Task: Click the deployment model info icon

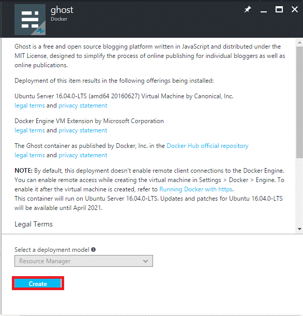Action: [93, 249]
